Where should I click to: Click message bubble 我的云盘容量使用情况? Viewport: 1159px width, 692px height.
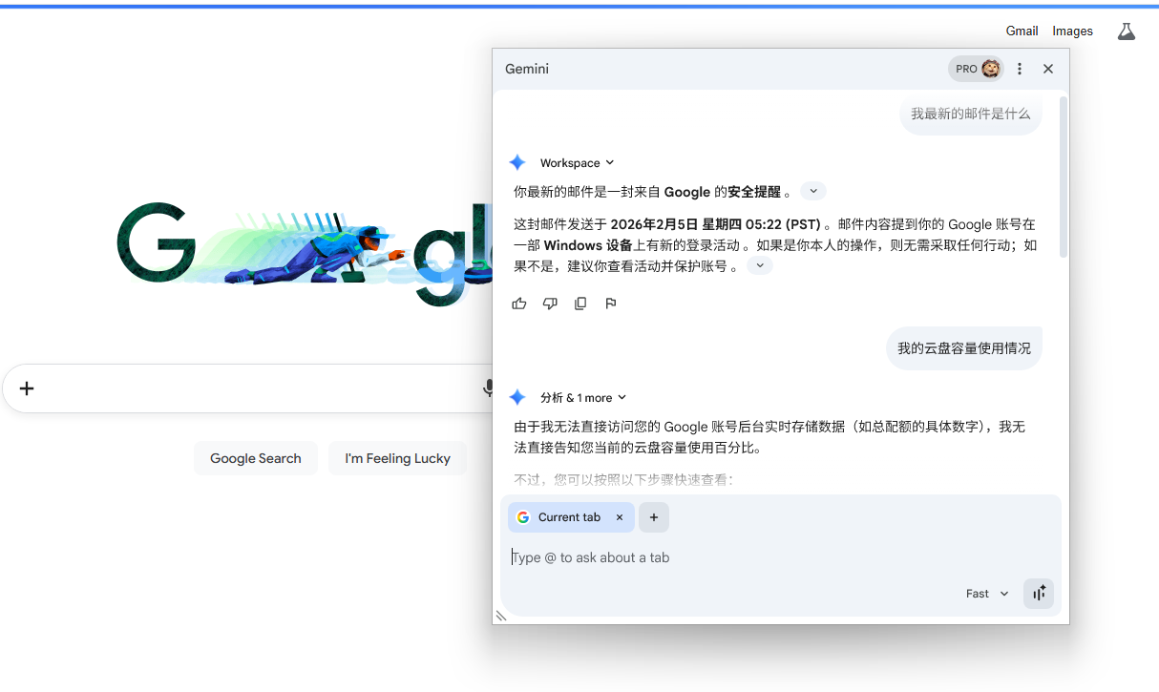(x=964, y=348)
